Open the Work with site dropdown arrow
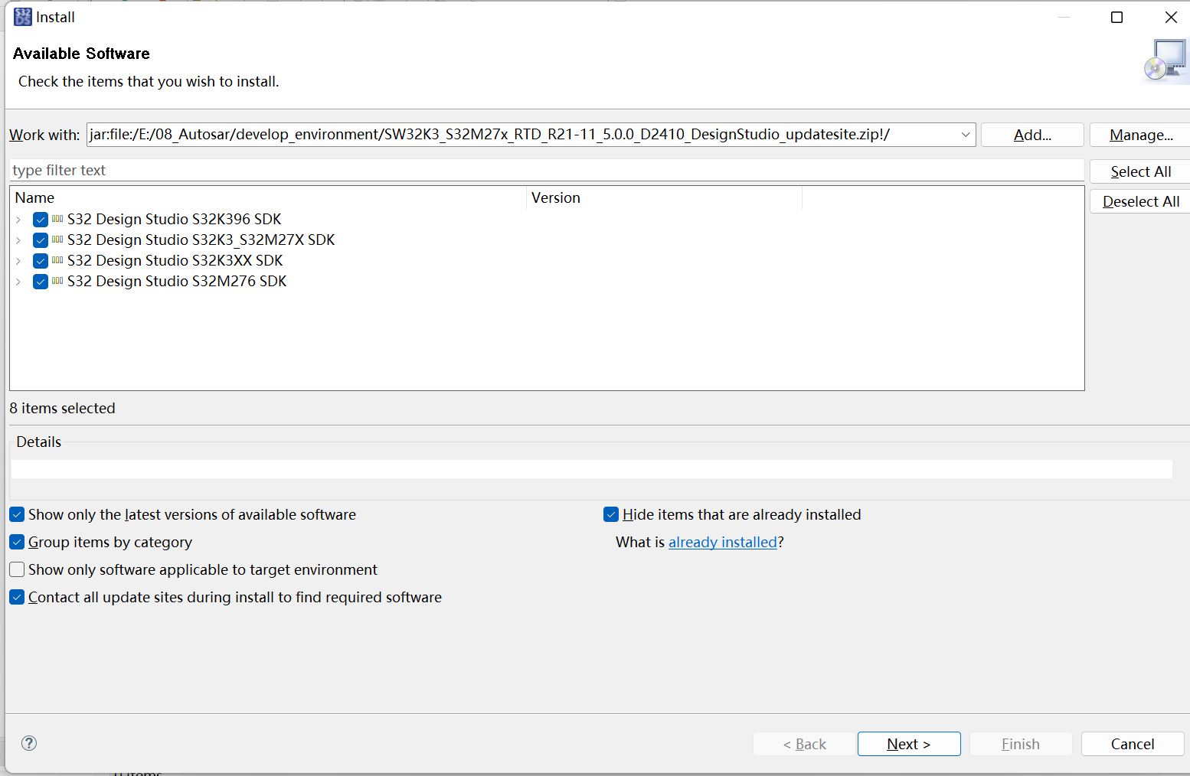The width and height of the screenshot is (1190, 776). (966, 135)
